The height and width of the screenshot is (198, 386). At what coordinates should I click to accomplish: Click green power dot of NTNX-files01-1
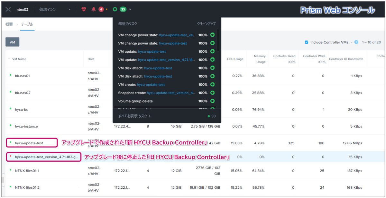10,169
